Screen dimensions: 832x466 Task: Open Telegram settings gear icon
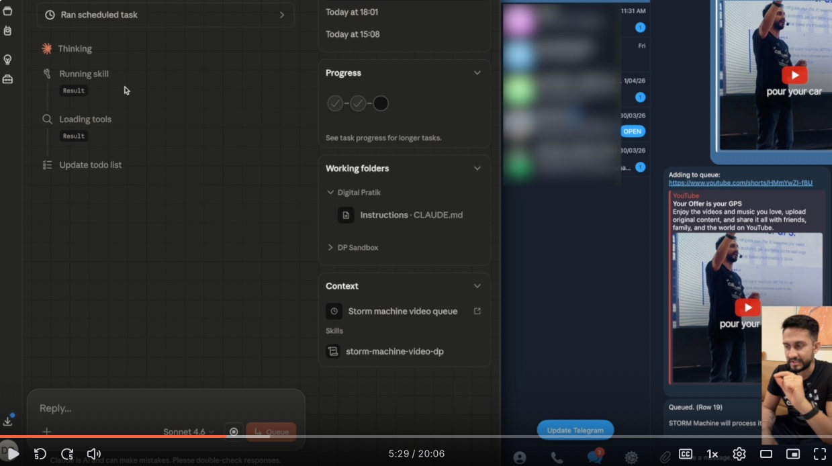click(631, 457)
